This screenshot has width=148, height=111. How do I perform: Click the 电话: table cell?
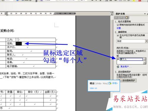point(31,59)
